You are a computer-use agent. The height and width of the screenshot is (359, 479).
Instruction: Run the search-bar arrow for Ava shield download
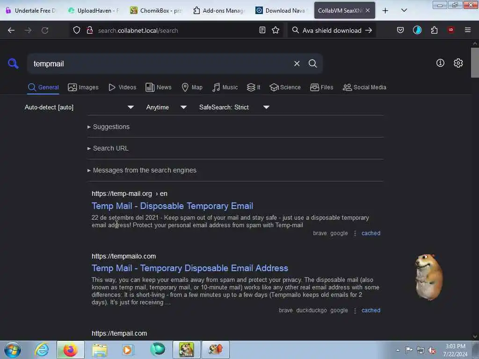click(369, 30)
